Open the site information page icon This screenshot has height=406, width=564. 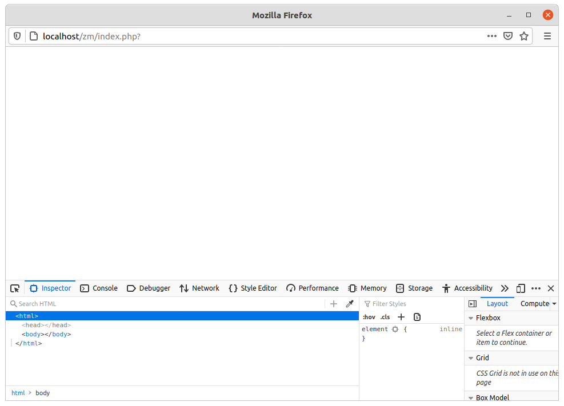coord(34,37)
